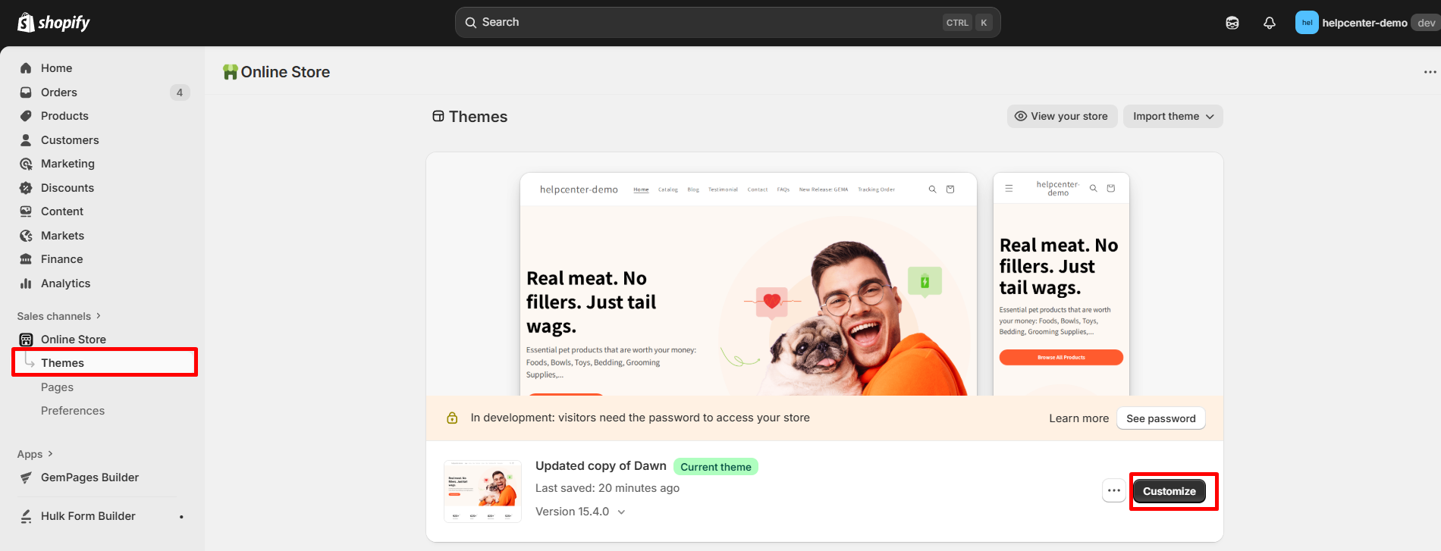This screenshot has width=1441, height=551.
Task: Open the notifications bell
Action: [1270, 23]
